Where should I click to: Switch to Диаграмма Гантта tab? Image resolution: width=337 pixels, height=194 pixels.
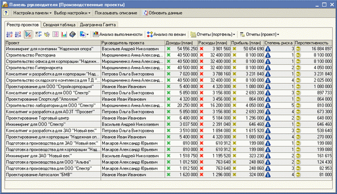98,25
